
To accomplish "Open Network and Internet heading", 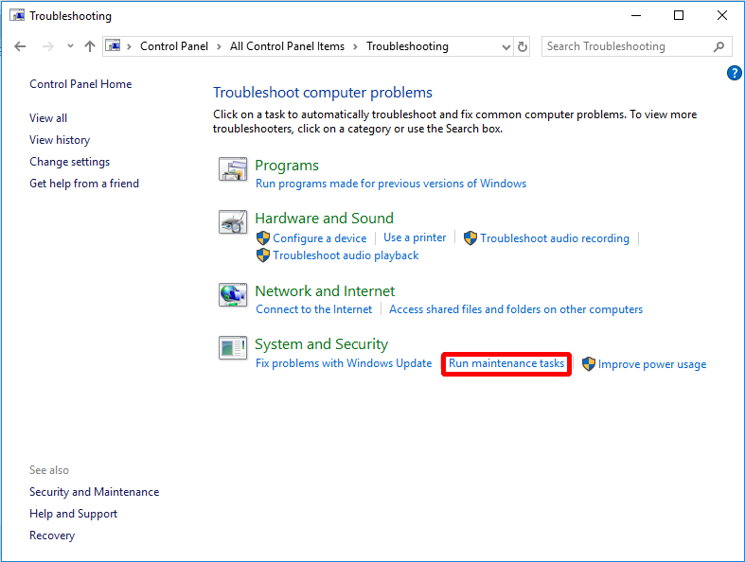I will point(325,290).
